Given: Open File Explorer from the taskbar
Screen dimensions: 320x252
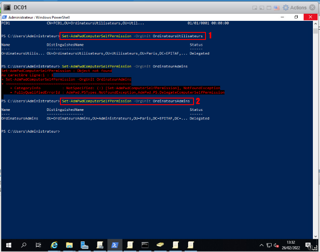Looking at the screenshot, I should pyautogui.click(x=69, y=245).
